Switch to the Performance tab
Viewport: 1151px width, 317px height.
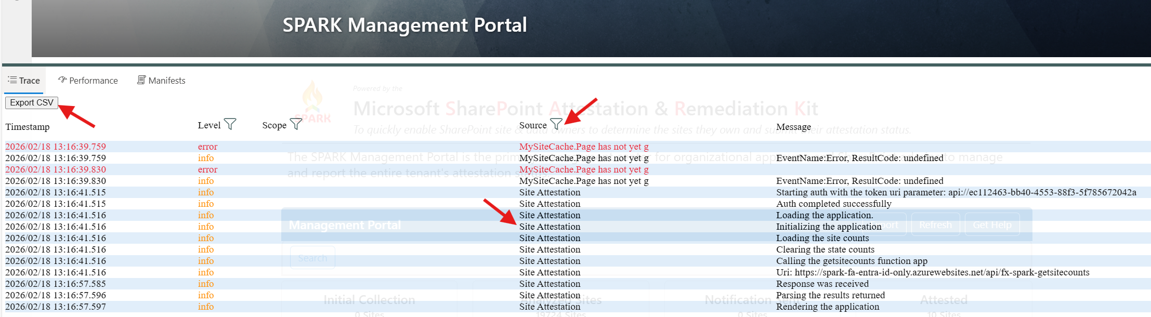click(93, 81)
